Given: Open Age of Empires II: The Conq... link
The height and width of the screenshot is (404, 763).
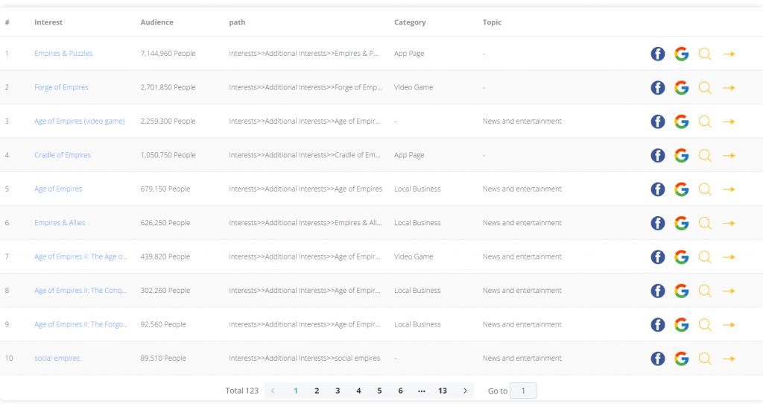Looking at the screenshot, I should (80, 290).
